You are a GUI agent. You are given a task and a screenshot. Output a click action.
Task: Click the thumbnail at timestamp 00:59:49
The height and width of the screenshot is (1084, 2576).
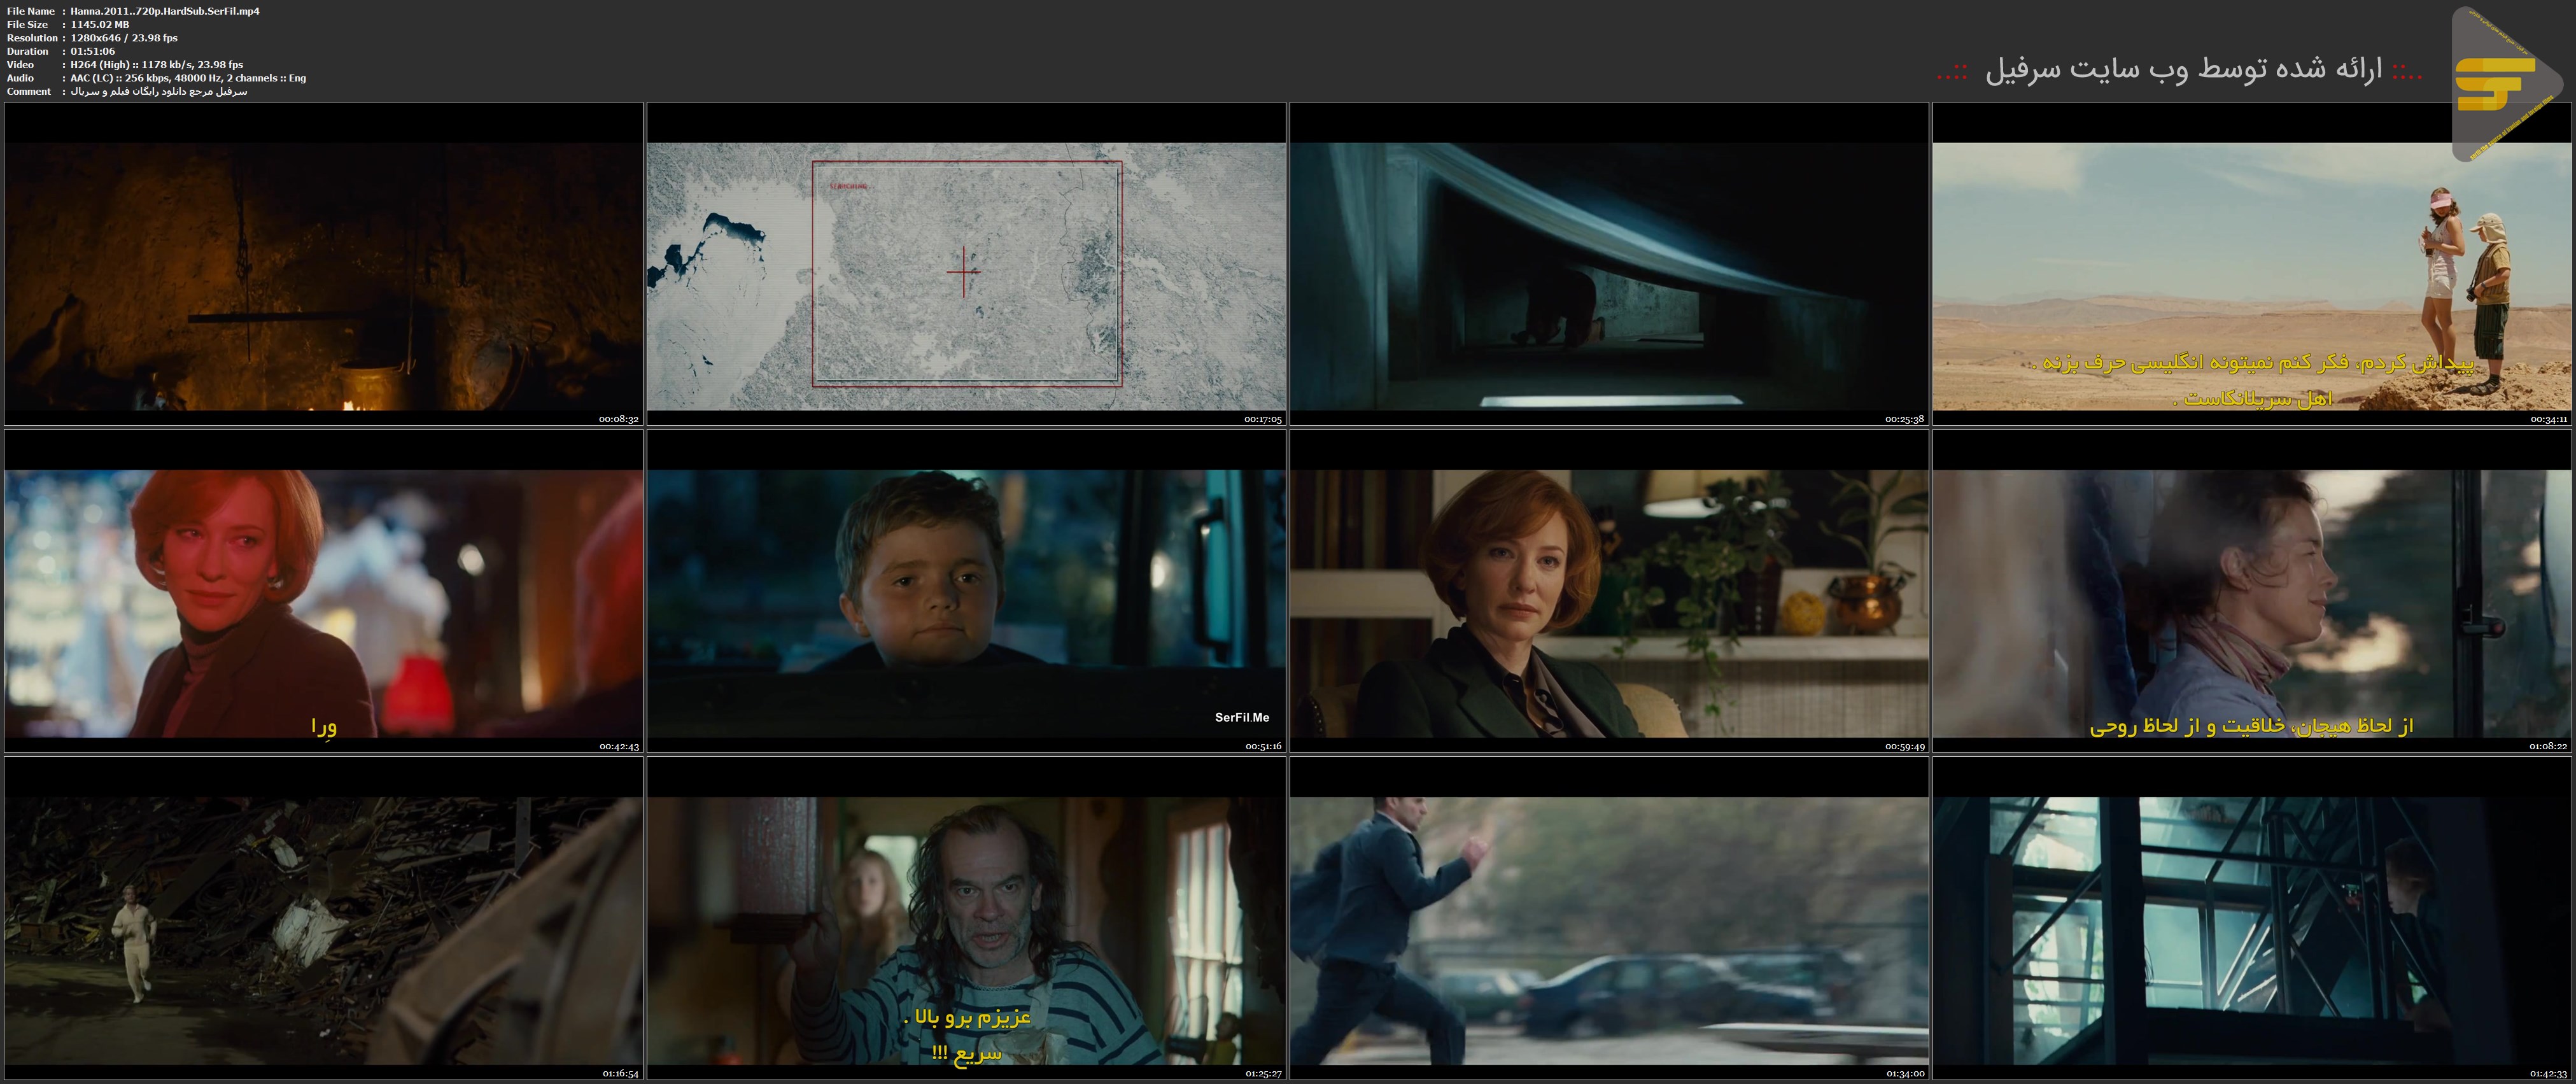1608,592
